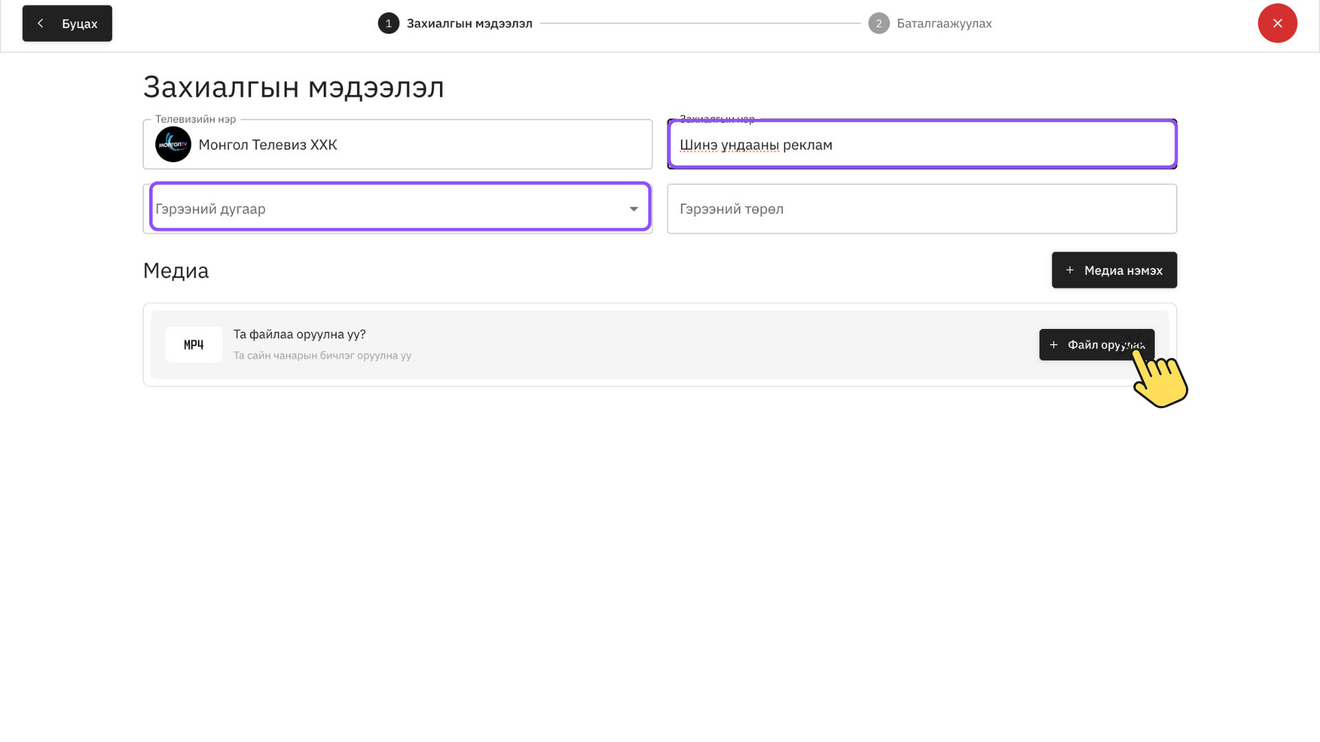Click the plus icon in Медиа нэмэх
Viewport: 1320px width, 742px height.
pyautogui.click(x=1070, y=270)
